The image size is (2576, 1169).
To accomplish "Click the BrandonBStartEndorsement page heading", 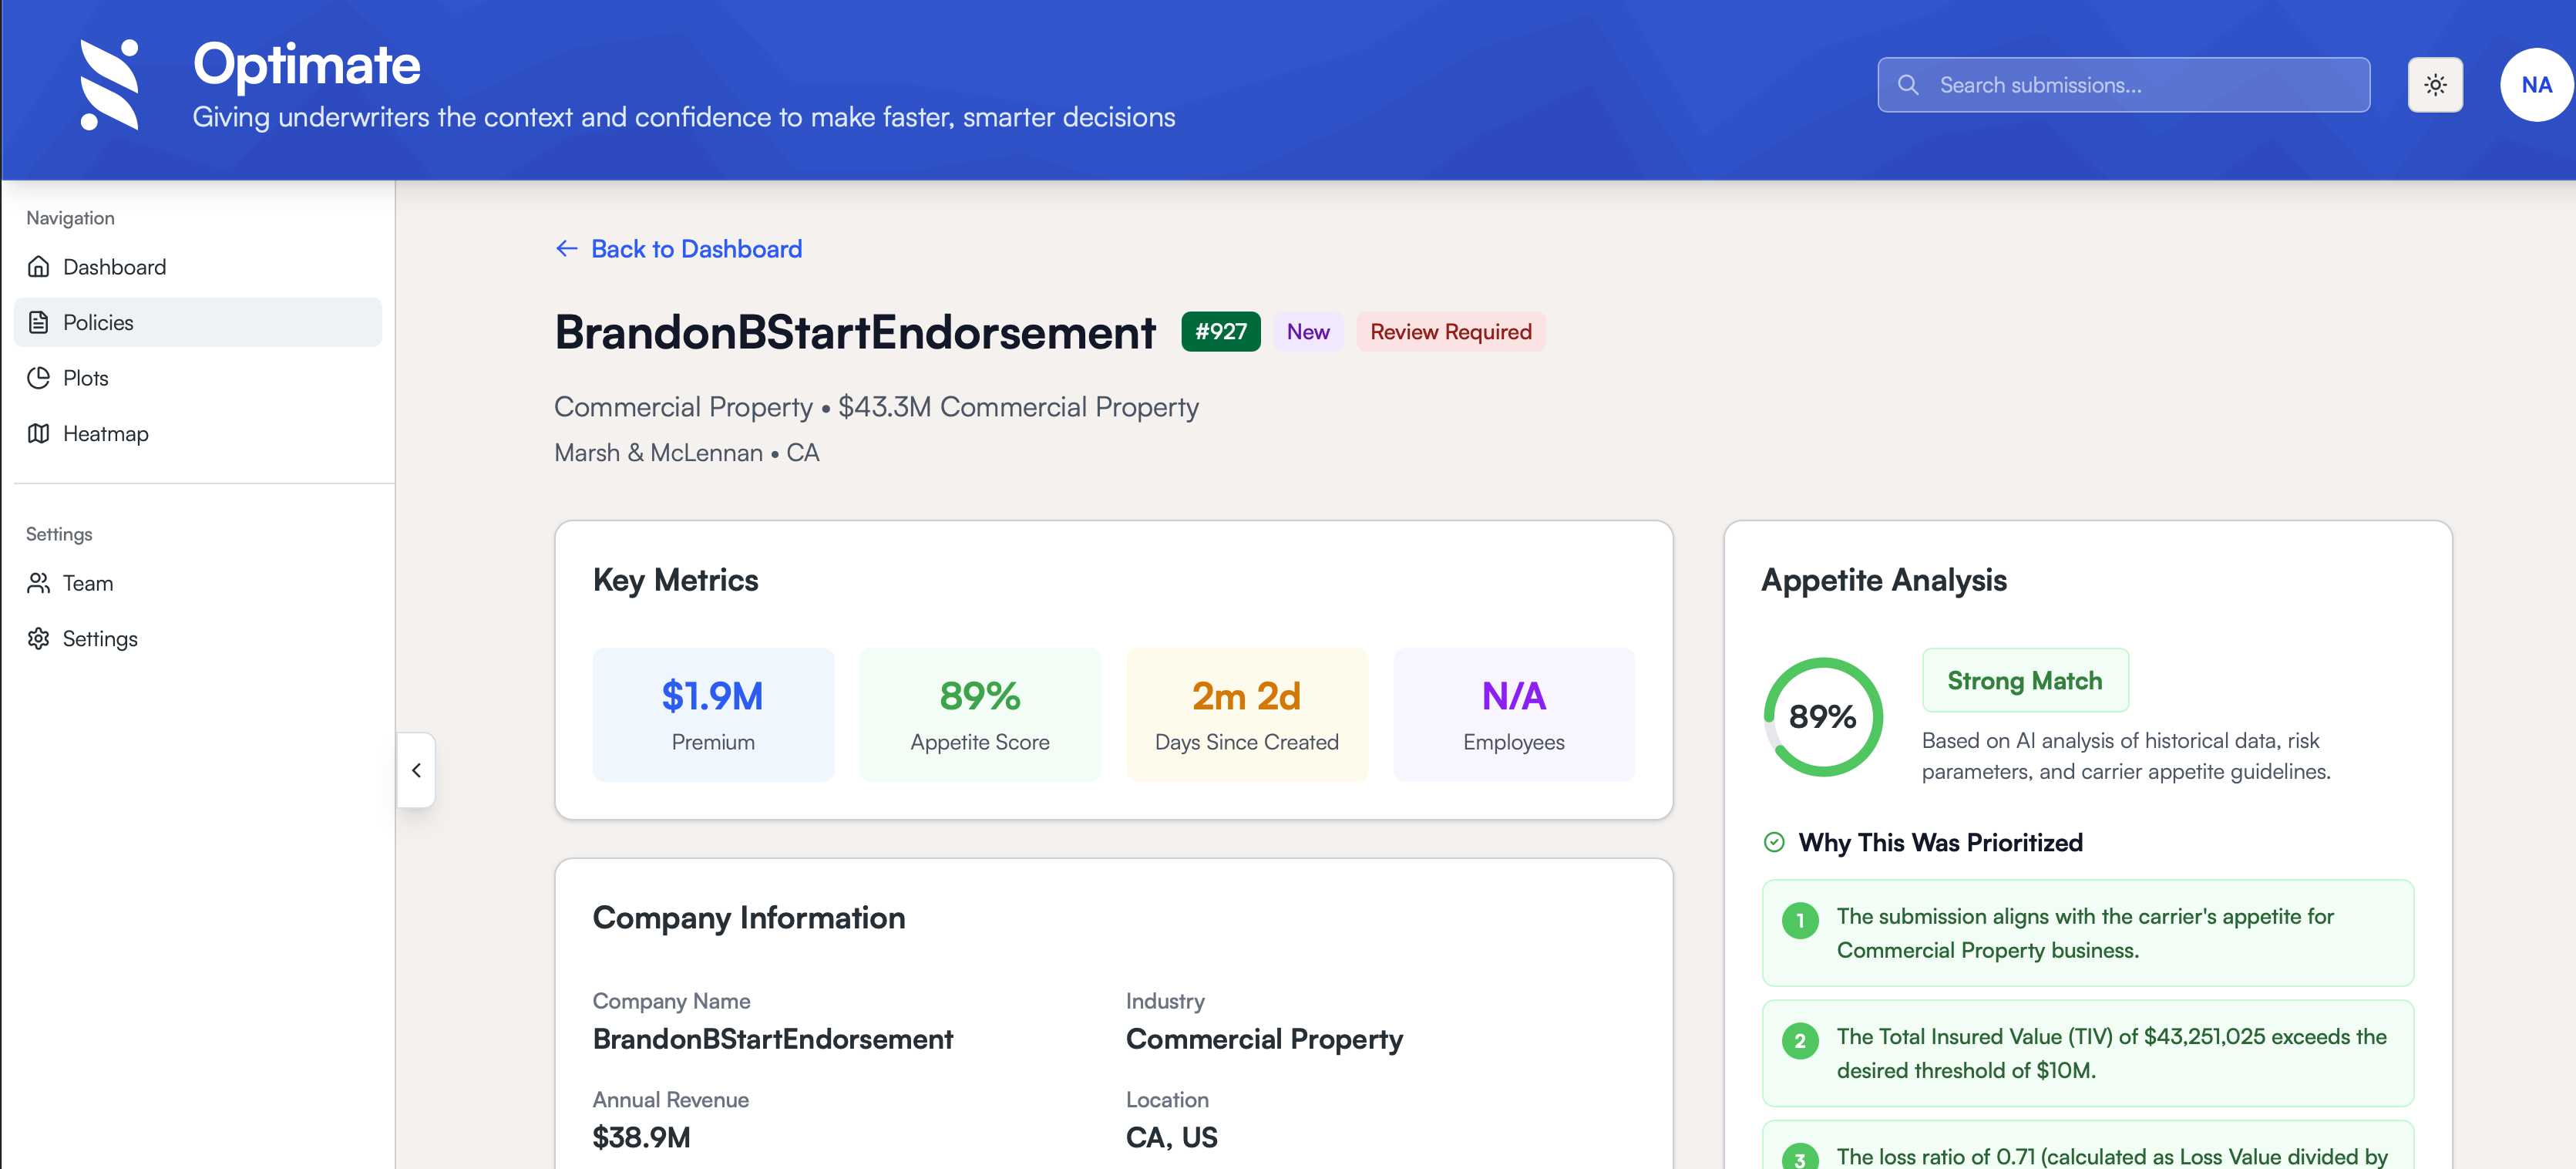I will (x=855, y=332).
